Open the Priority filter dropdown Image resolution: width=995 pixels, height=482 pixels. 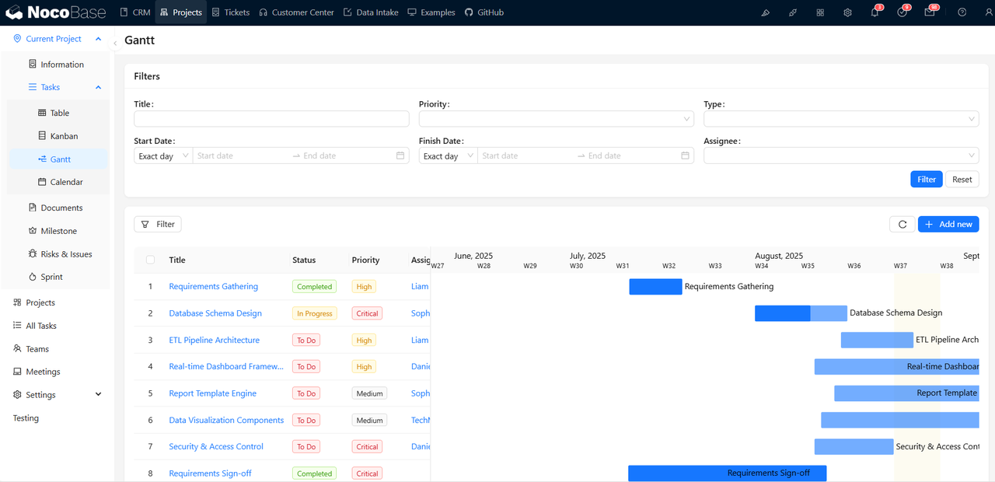(x=556, y=119)
